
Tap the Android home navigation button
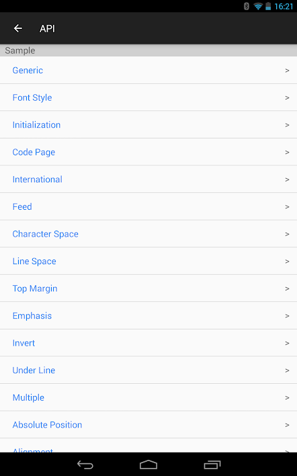point(148,465)
